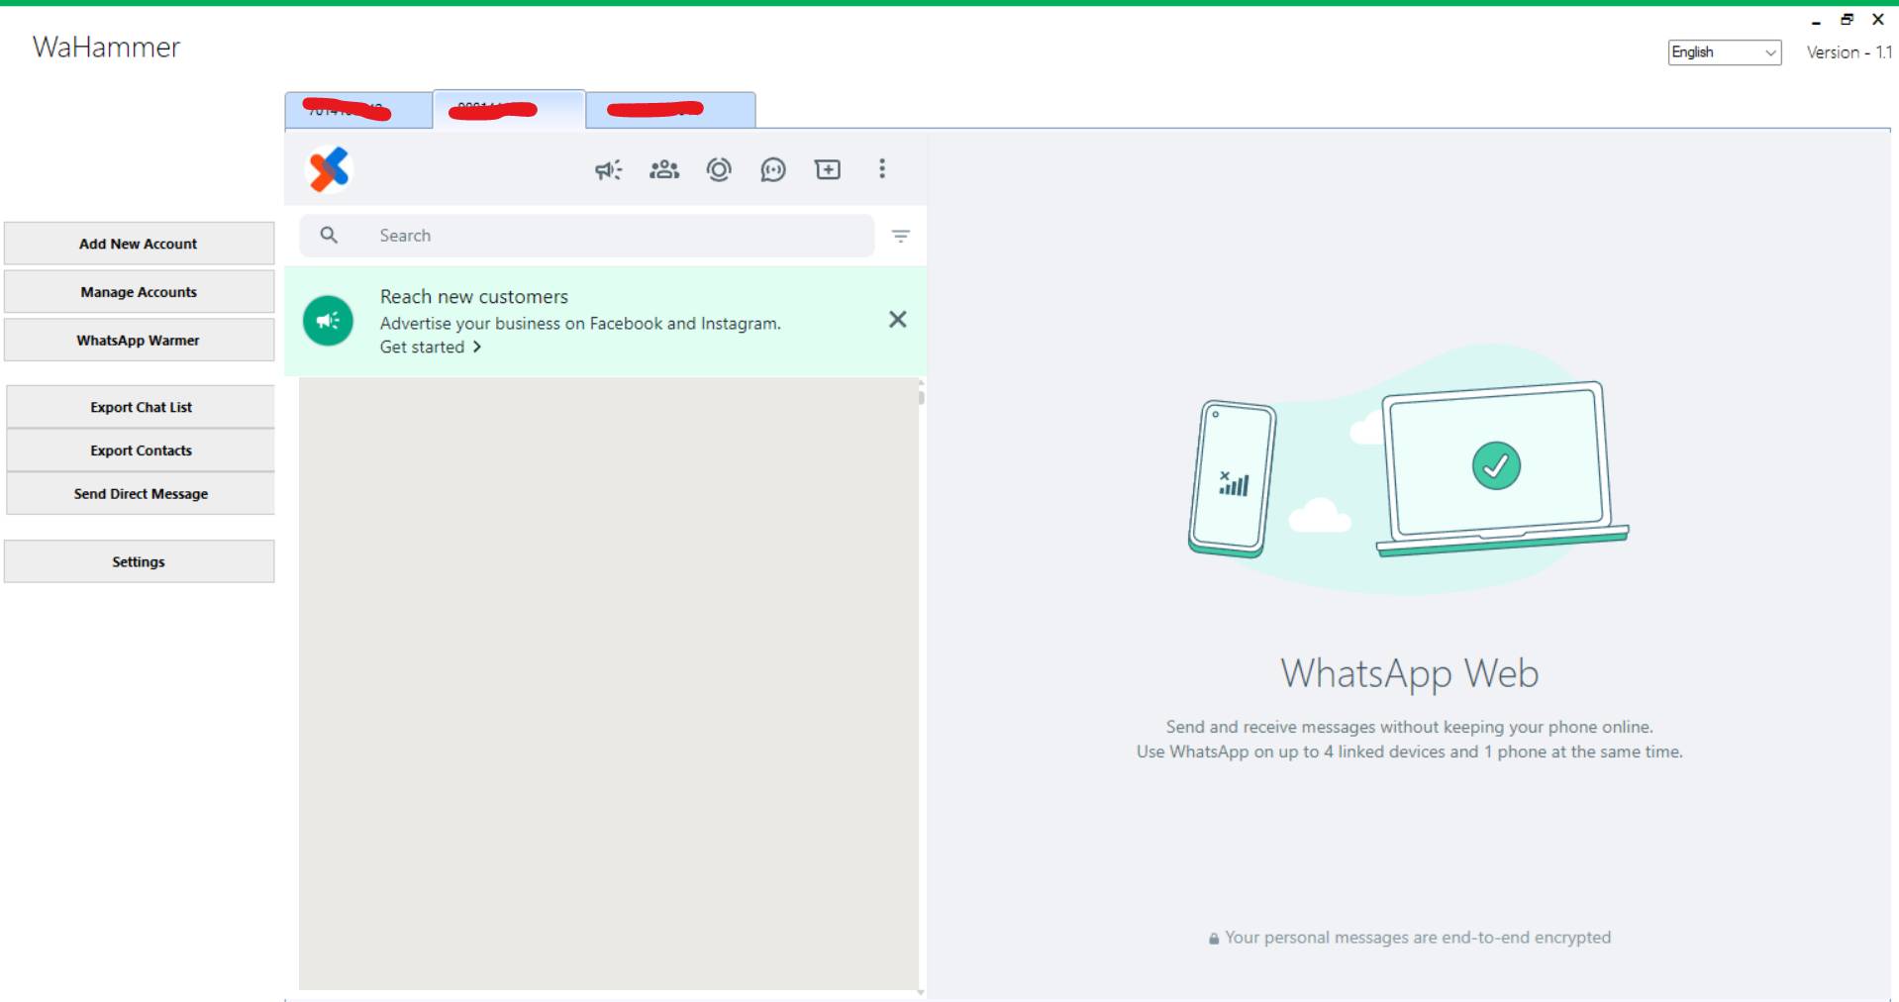The height and width of the screenshot is (1002, 1899).
Task: Click Export Chat List button
Action: click(x=141, y=407)
